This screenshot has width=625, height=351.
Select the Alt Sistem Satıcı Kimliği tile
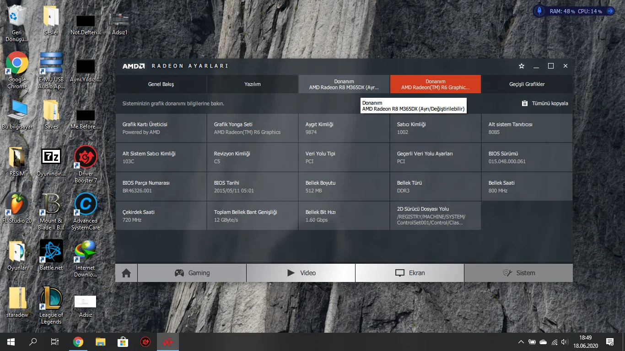[x=161, y=157]
